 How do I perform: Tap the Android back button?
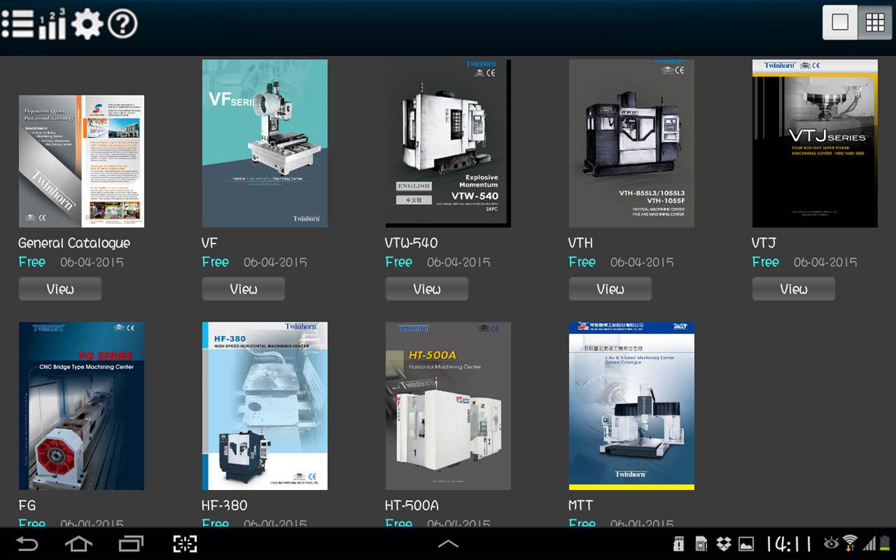click(x=27, y=544)
